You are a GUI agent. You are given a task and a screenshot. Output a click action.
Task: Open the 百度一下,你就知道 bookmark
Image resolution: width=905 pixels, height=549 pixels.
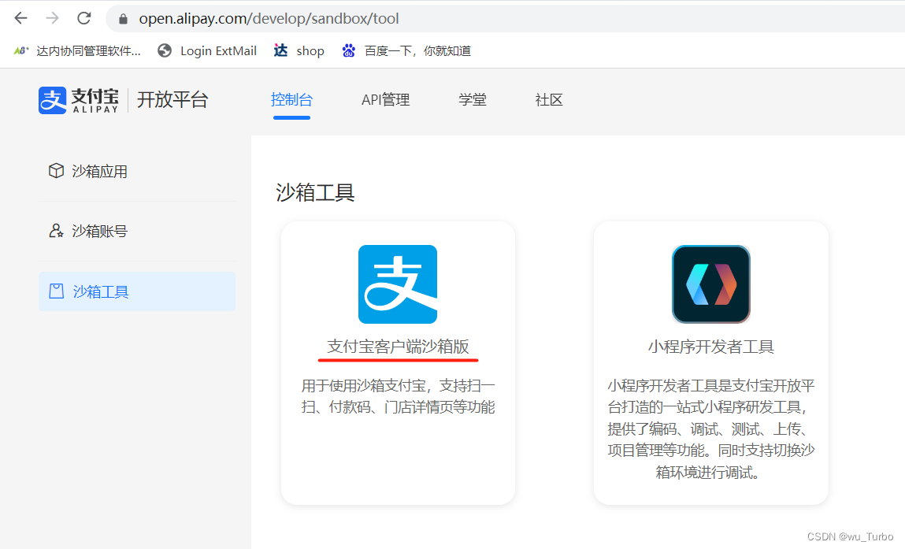coord(406,50)
